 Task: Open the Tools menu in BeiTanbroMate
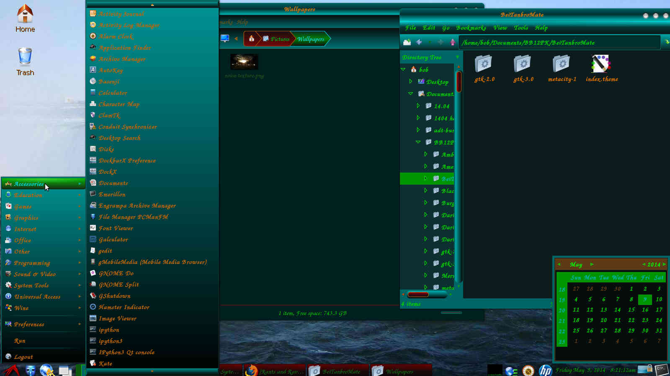tap(521, 28)
